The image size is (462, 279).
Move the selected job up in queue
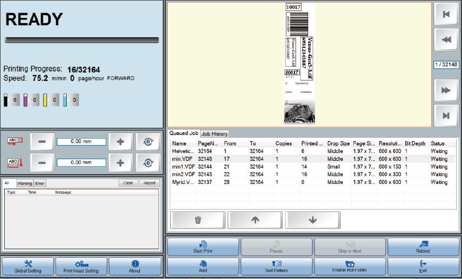255,220
